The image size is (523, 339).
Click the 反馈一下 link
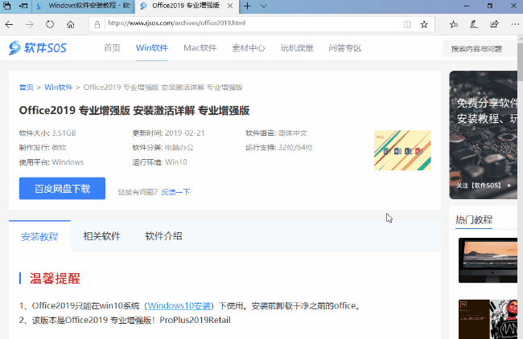click(x=175, y=192)
